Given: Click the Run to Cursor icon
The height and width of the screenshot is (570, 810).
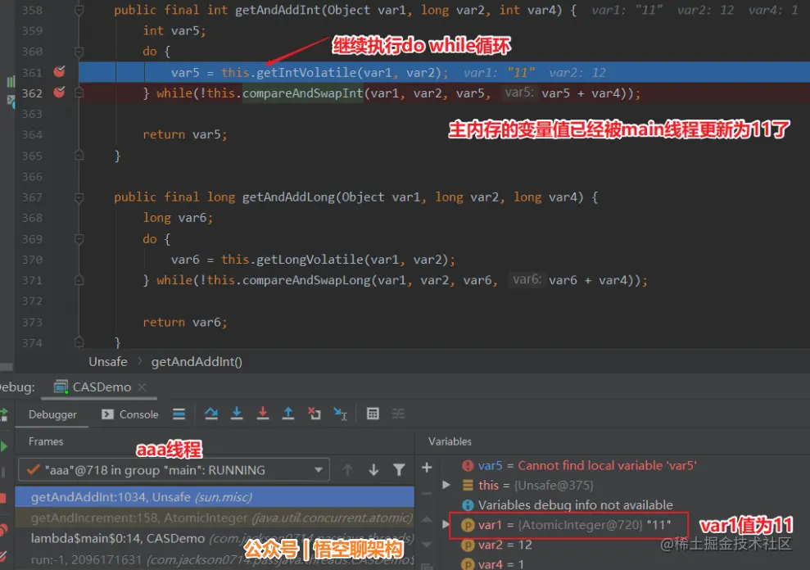Looking at the screenshot, I should (x=340, y=414).
